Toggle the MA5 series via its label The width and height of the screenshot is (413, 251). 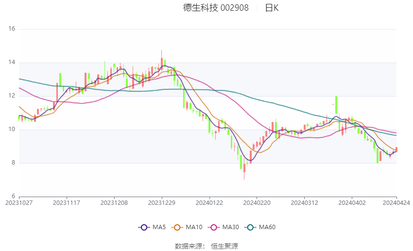click(x=159, y=227)
